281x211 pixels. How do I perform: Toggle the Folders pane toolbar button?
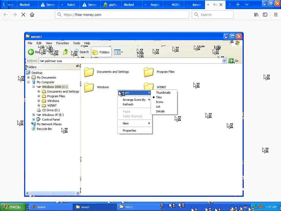click(101, 52)
